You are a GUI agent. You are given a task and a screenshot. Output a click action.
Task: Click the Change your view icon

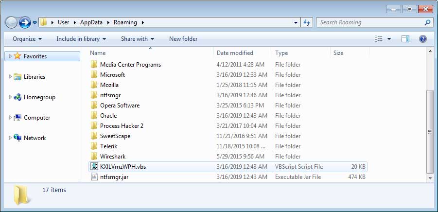coord(378,39)
